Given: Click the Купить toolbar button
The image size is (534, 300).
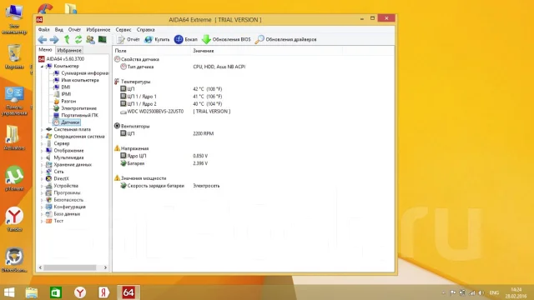Looking at the screenshot, I should click(157, 39).
